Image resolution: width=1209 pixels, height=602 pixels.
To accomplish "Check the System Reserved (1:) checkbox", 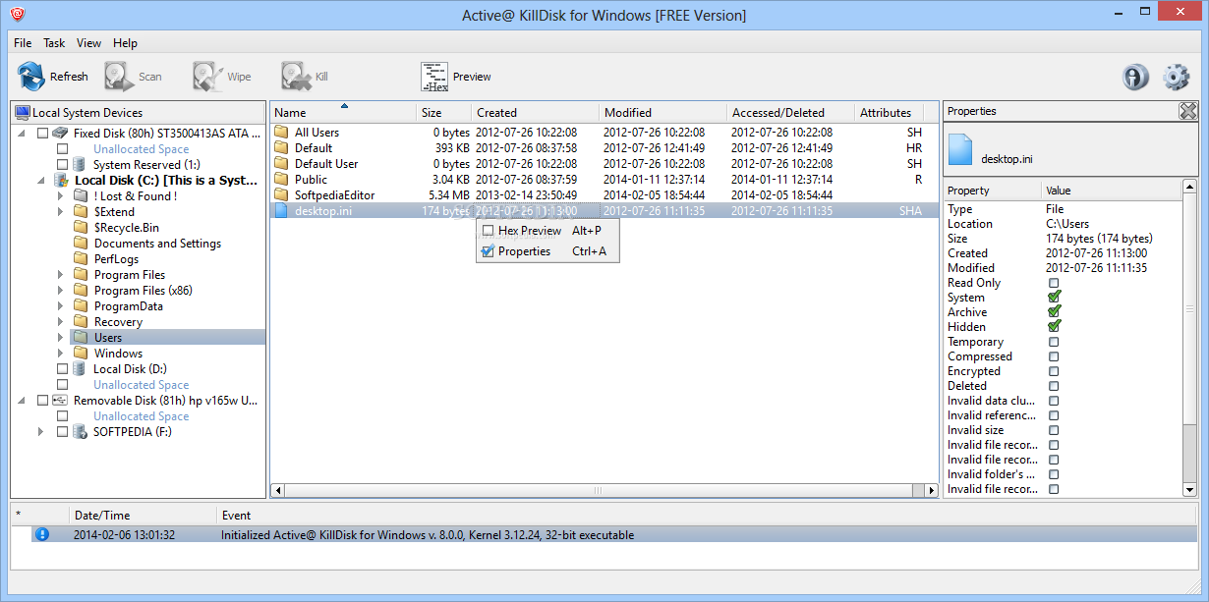I will click(x=62, y=164).
